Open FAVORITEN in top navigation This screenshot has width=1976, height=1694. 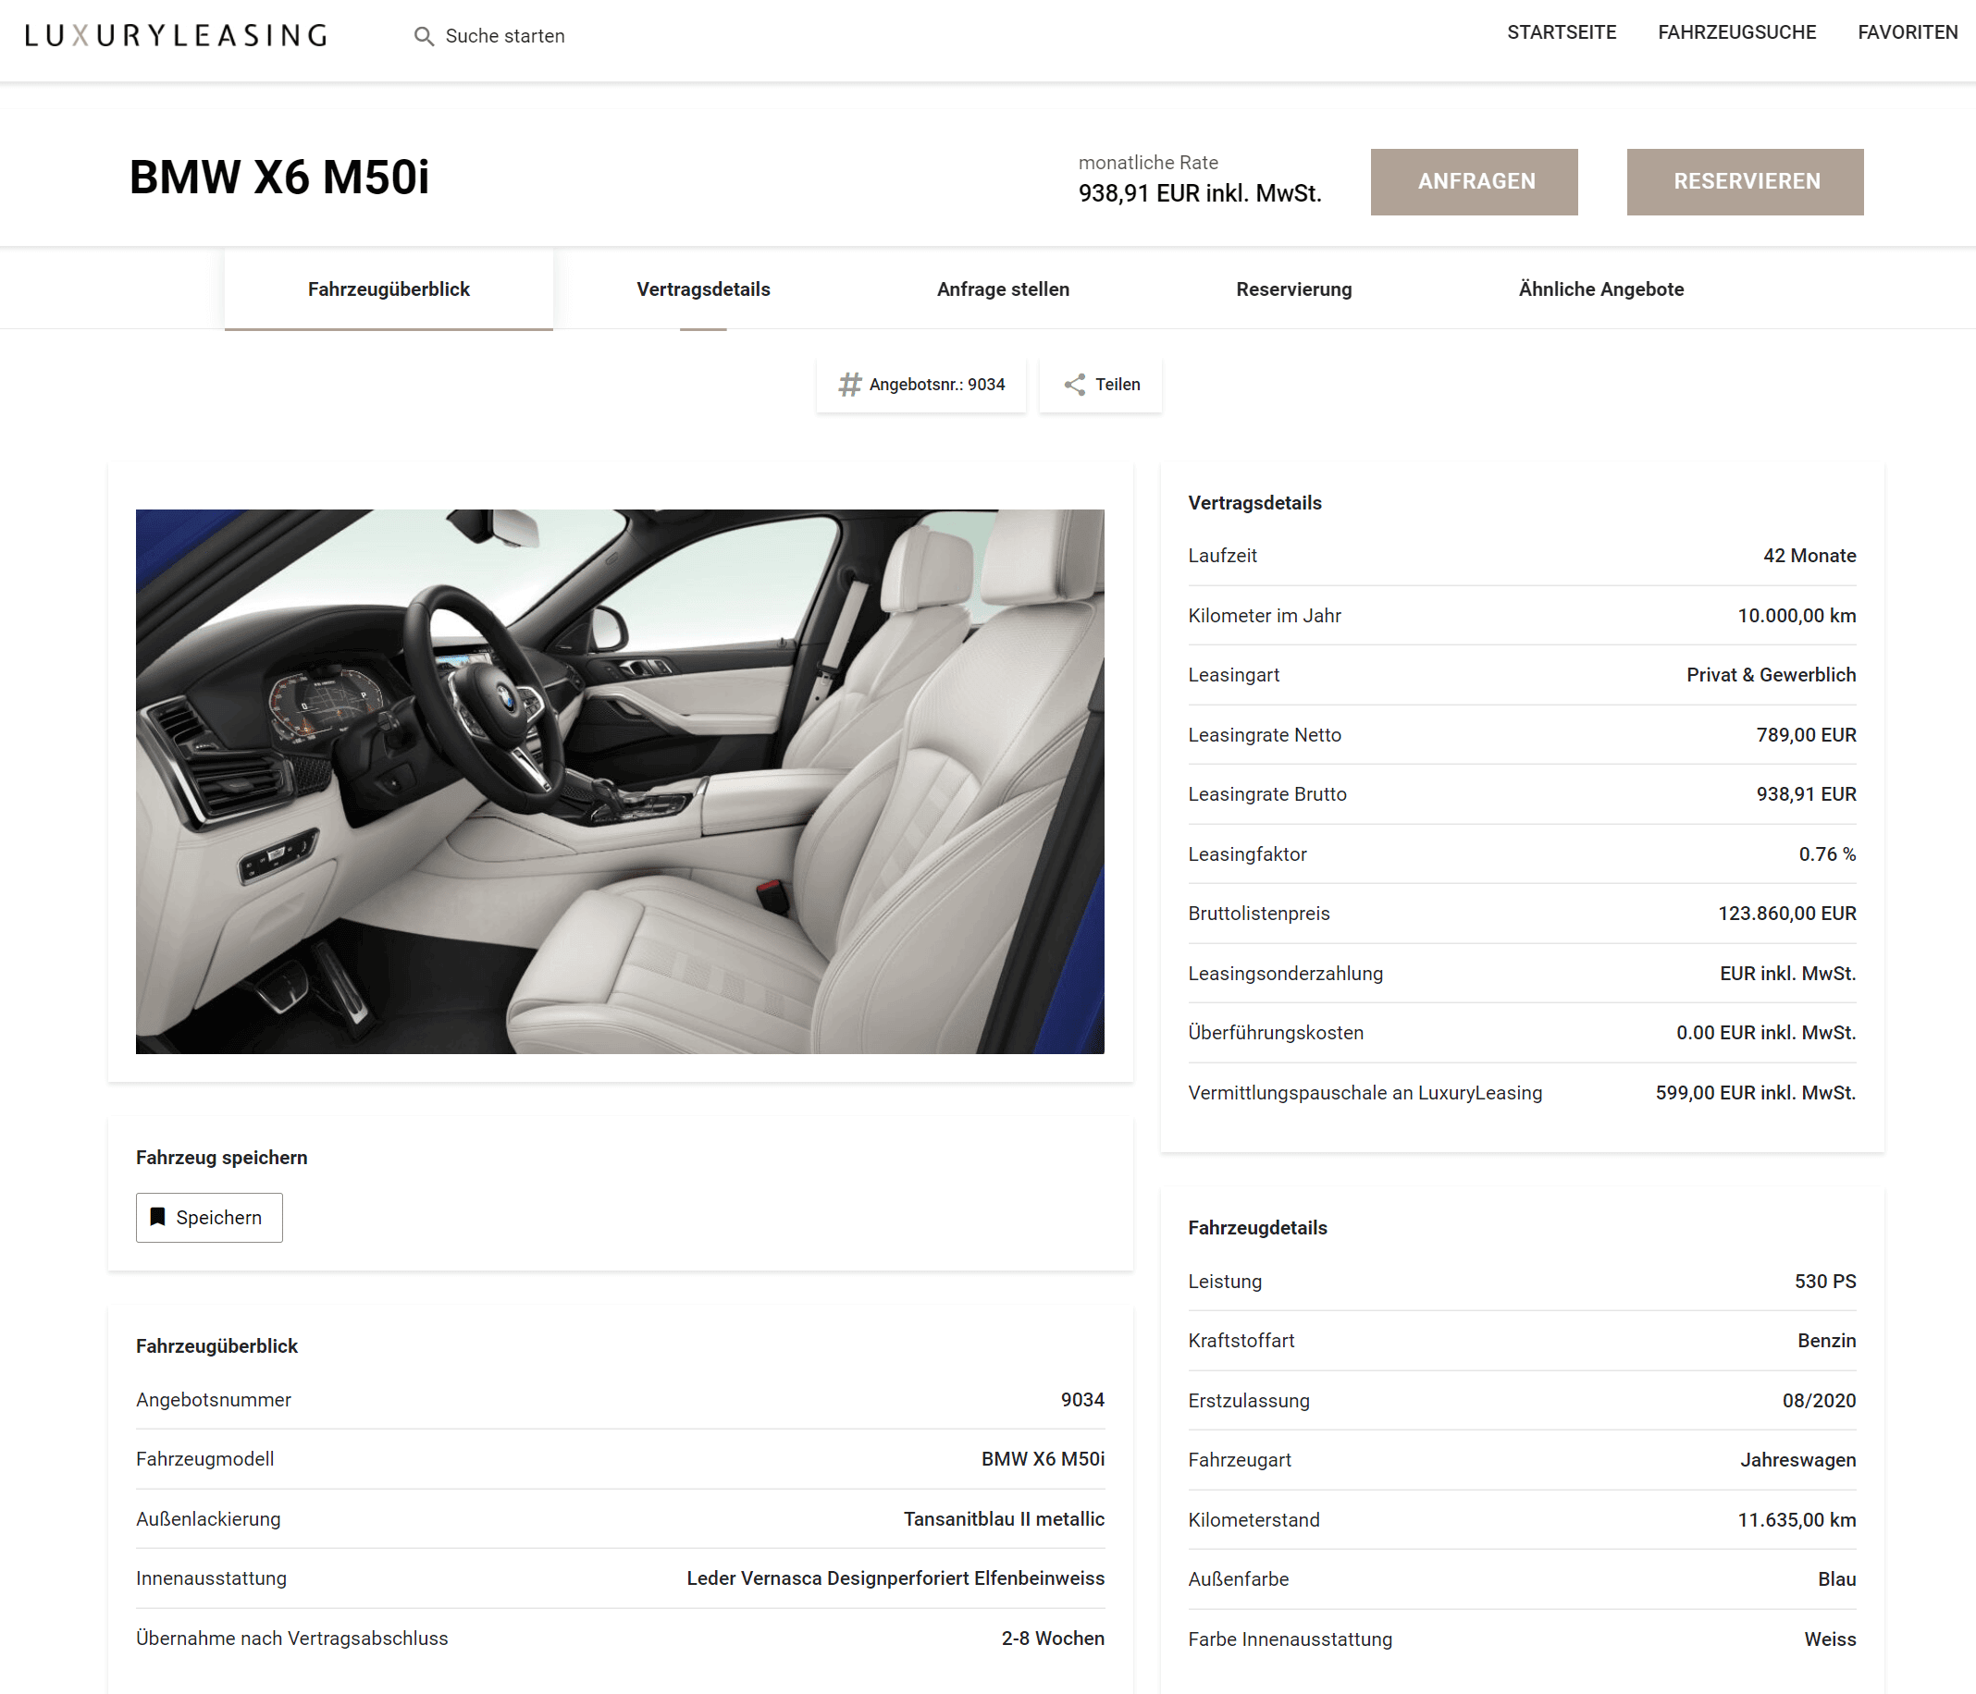pos(1908,32)
